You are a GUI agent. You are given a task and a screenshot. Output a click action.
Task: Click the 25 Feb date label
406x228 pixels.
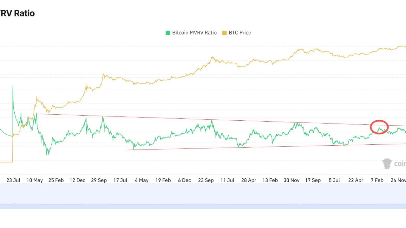(56, 180)
